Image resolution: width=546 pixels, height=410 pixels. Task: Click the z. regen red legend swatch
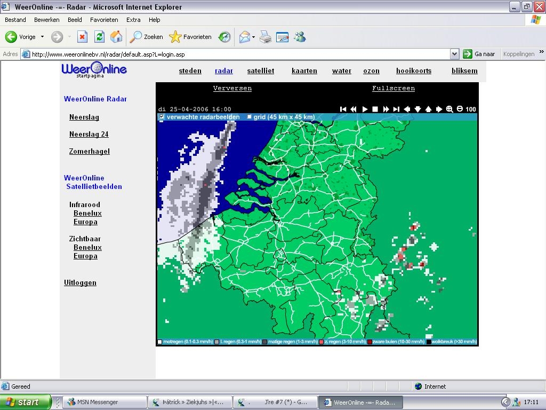(x=321, y=342)
